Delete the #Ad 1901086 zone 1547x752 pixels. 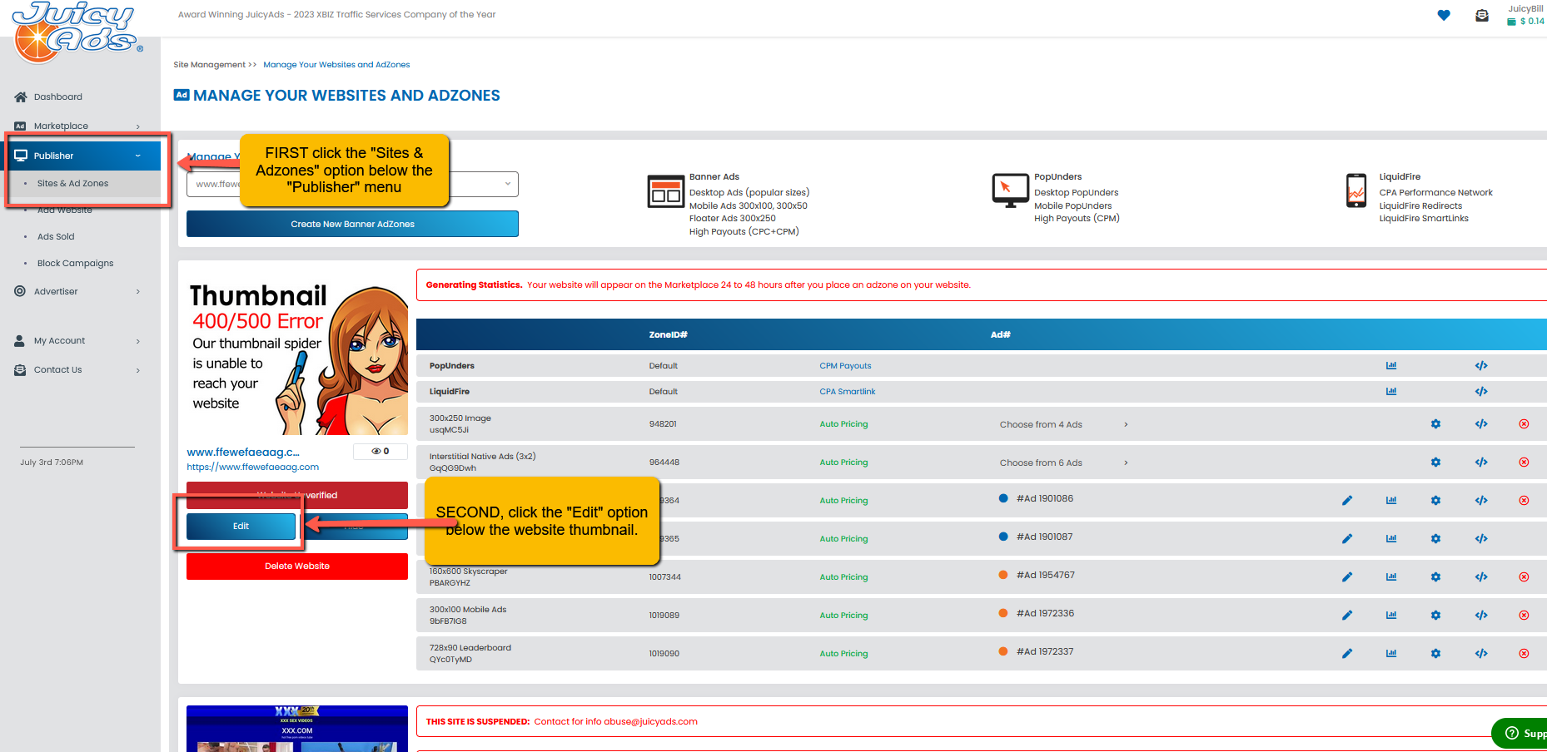point(1524,501)
